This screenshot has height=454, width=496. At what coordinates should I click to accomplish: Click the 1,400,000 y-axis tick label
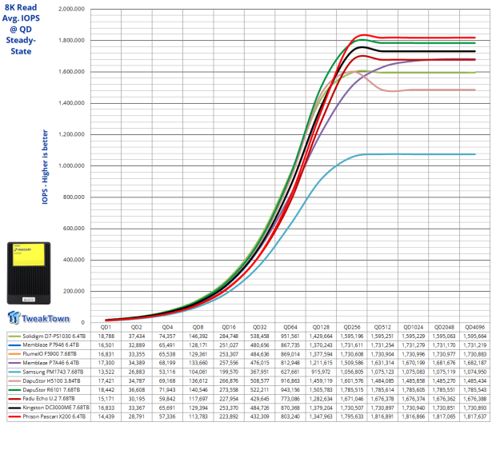(x=71, y=103)
